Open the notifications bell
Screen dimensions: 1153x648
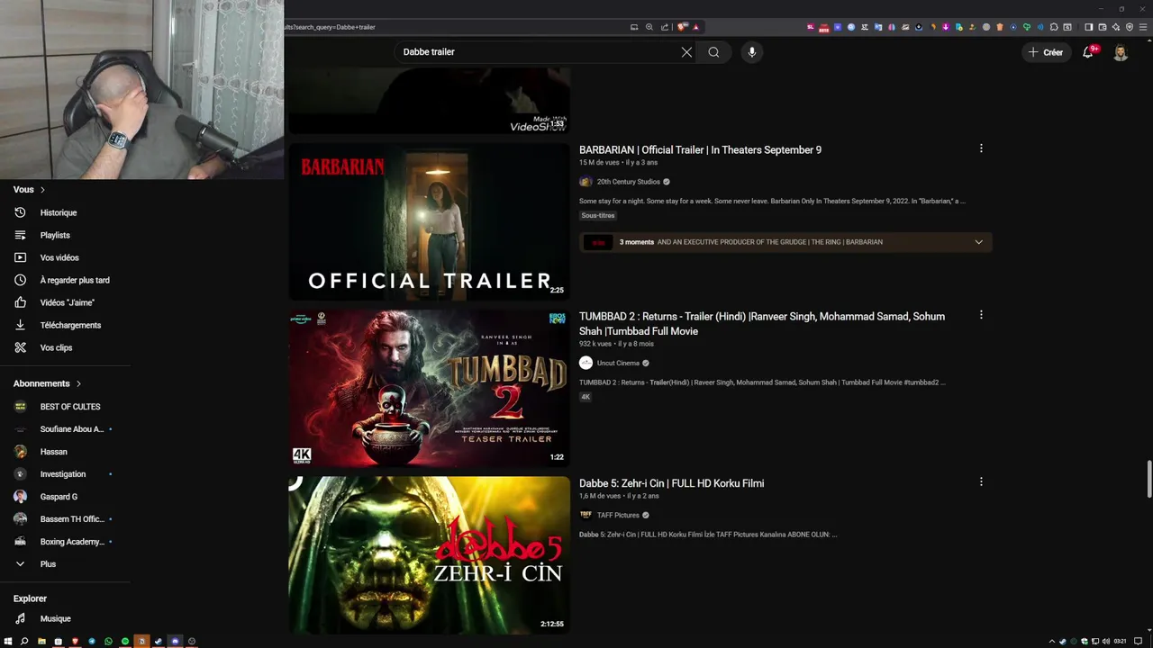coord(1088,52)
